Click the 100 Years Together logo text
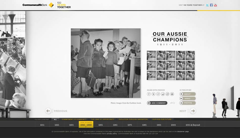Viewport: 240px width, 138px height. point(64,5)
